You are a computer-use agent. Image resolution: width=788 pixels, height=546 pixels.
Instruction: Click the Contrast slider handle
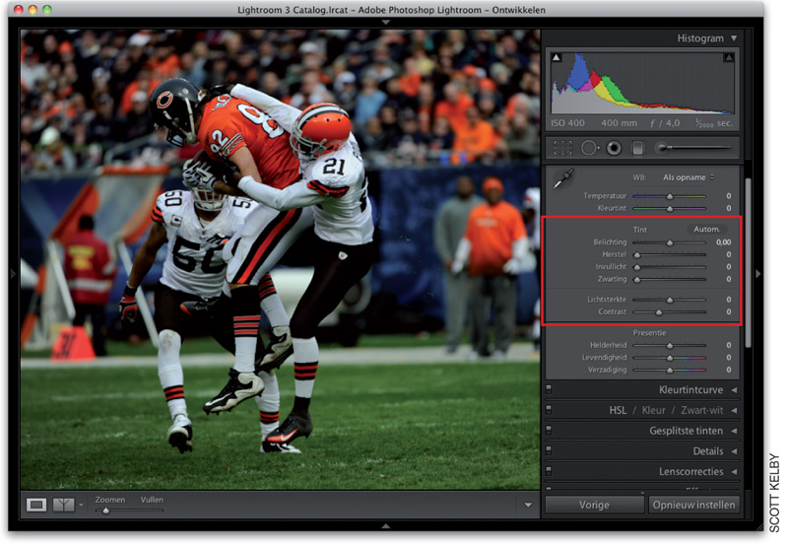tap(659, 312)
